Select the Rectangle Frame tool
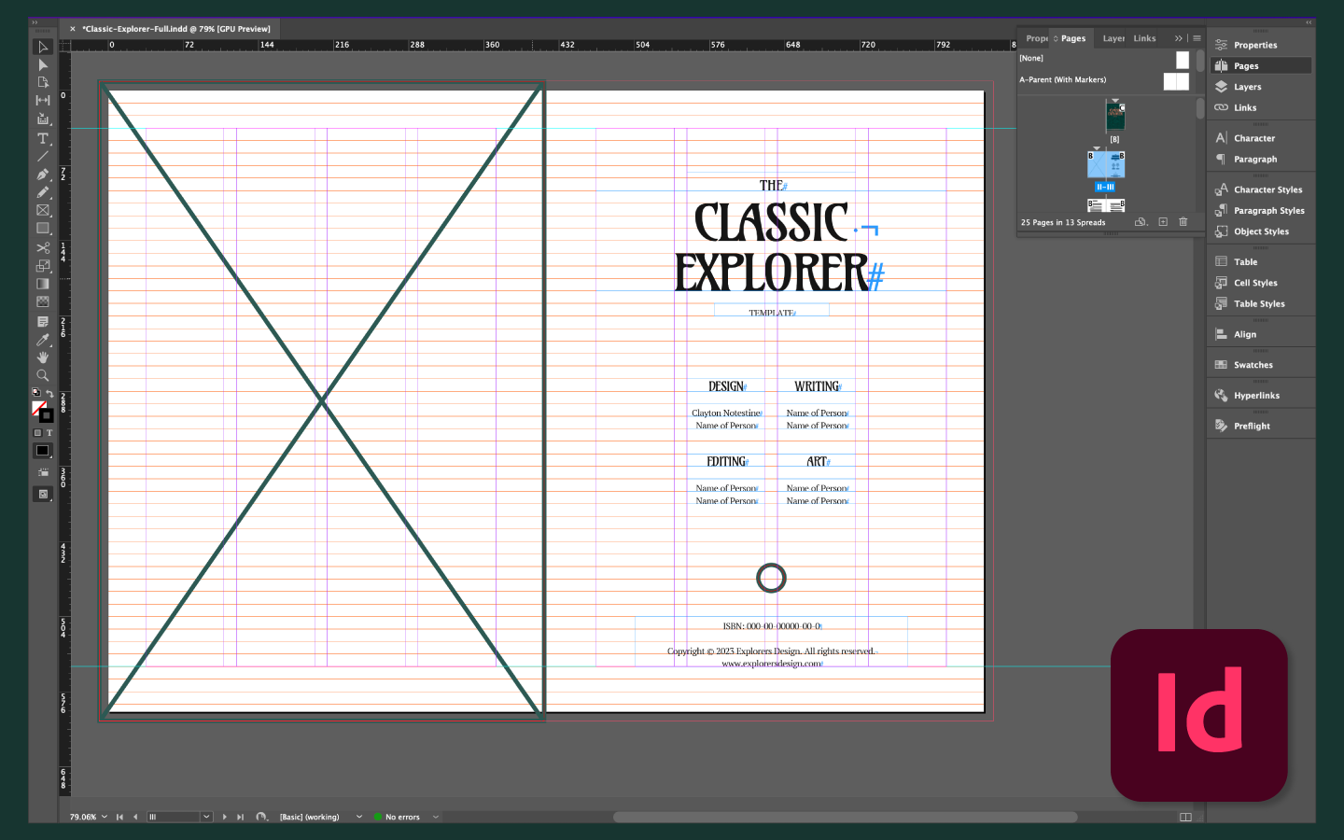 pos(43,211)
